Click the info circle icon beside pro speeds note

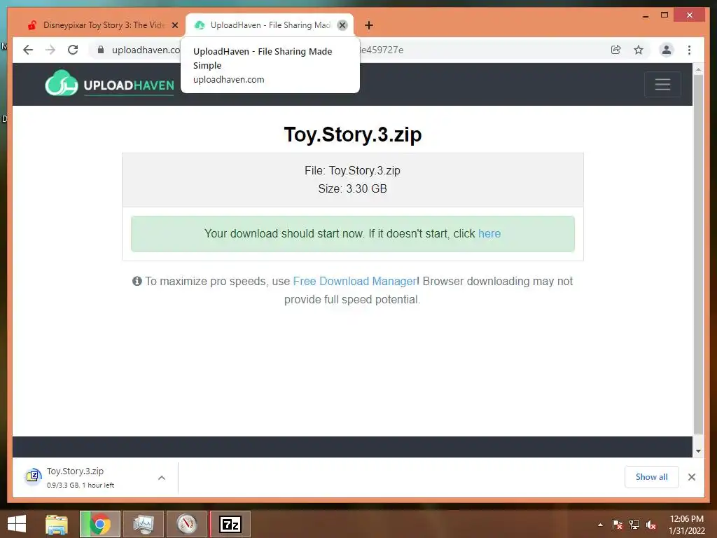click(137, 281)
